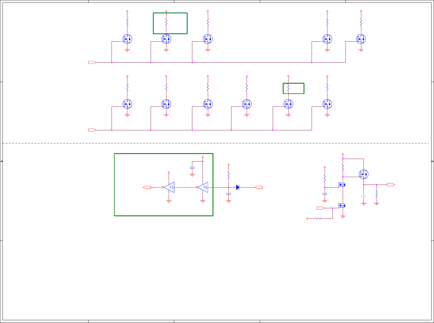Image resolution: width=434 pixels, height=323 pixels.
Task: Select the resistor to ground beside the teal capacitor
Action: pos(377,194)
